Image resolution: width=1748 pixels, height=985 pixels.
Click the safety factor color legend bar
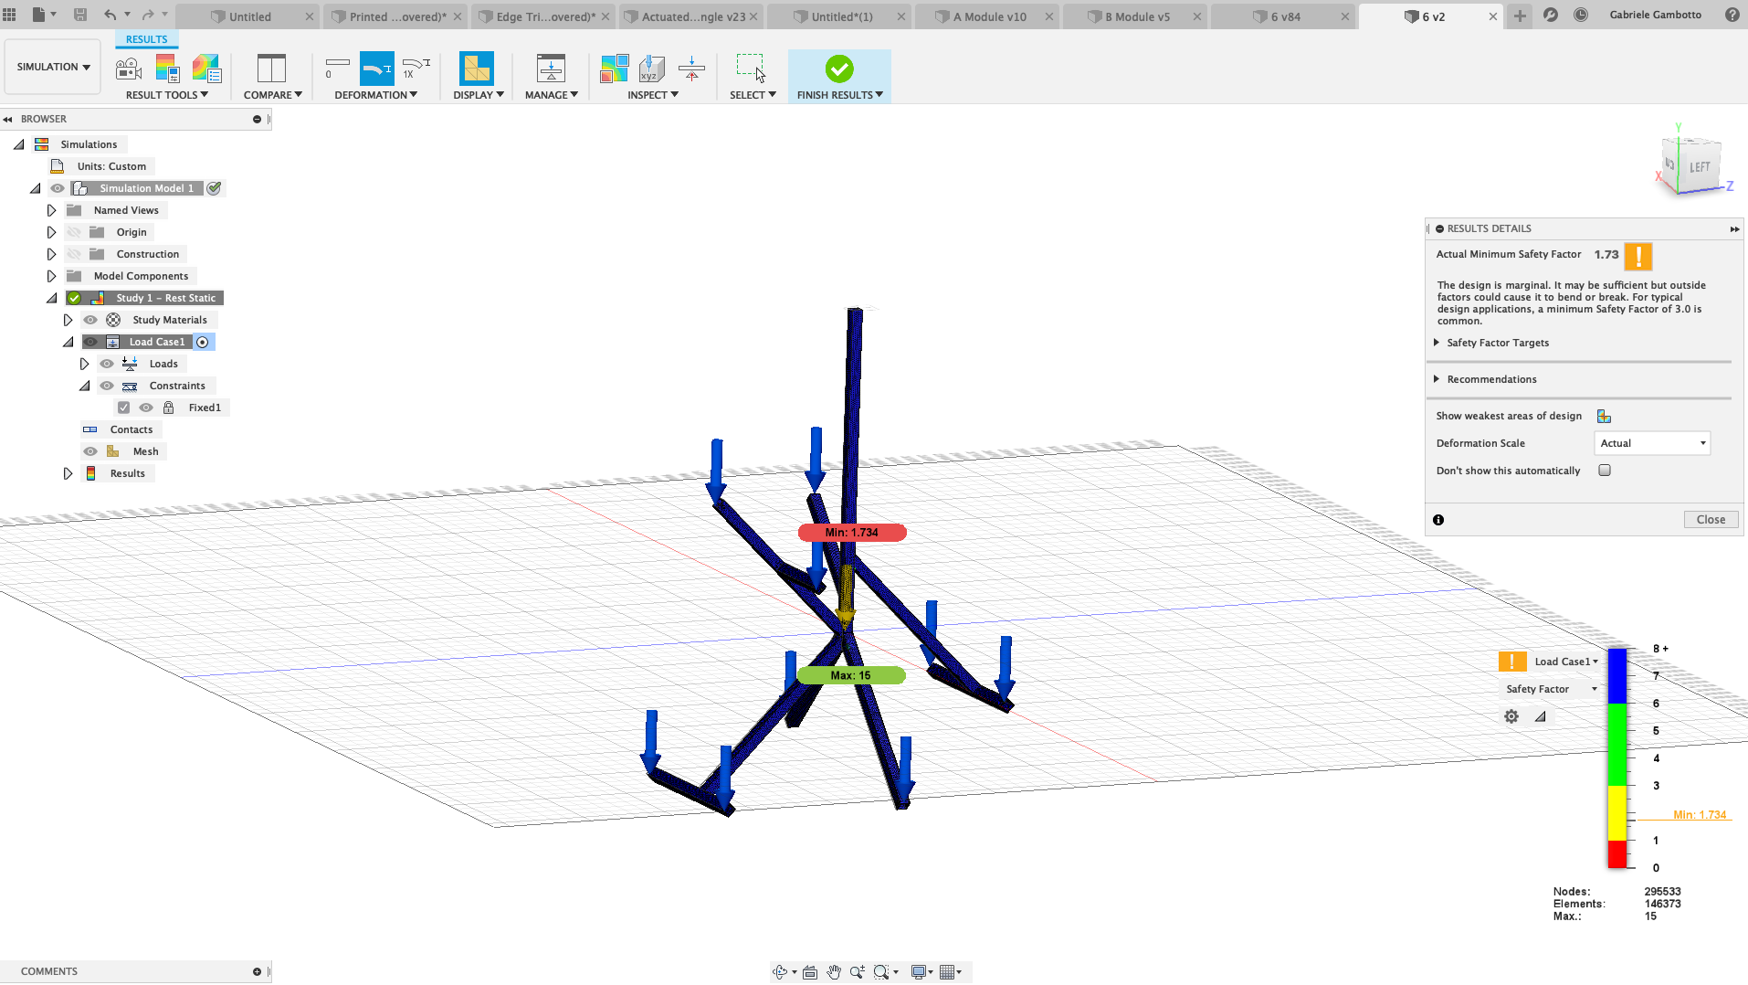pyautogui.click(x=1617, y=758)
